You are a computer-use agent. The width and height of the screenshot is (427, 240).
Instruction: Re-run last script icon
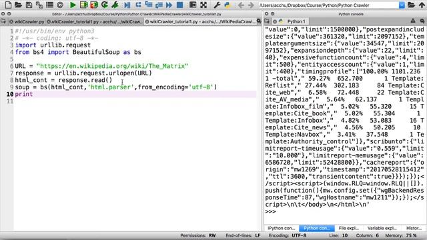105,5
